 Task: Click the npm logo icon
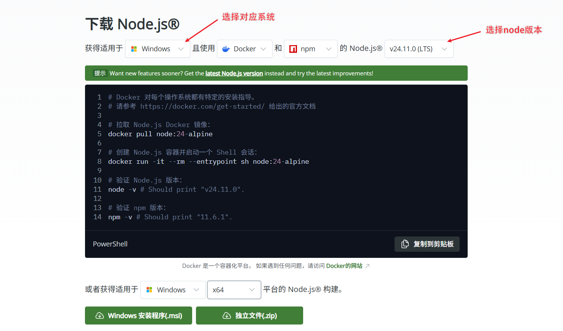[292, 49]
